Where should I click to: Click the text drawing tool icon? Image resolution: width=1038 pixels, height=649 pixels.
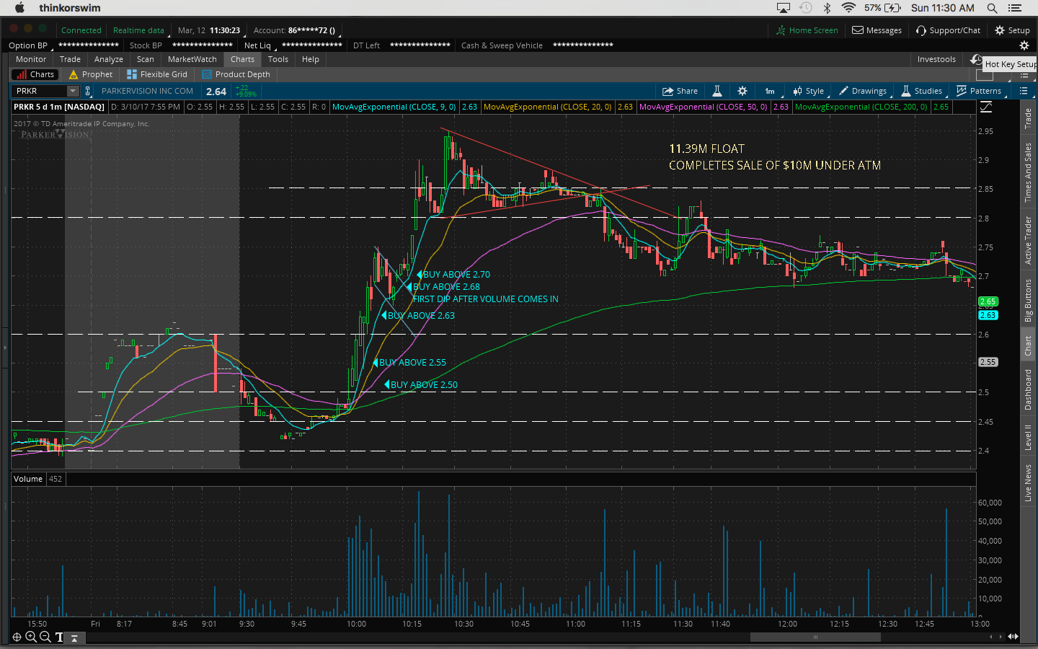[59, 637]
